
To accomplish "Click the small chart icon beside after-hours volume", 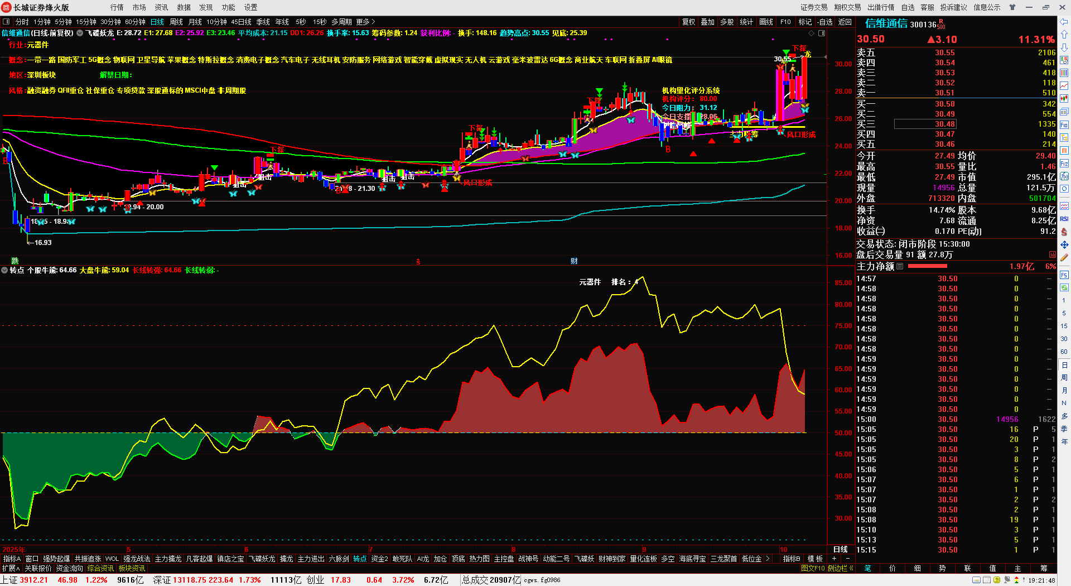I will coord(1053,254).
